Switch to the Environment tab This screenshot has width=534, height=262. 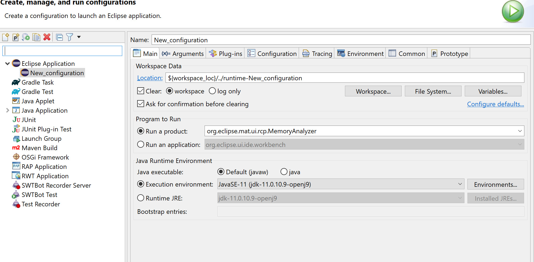(360, 54)
